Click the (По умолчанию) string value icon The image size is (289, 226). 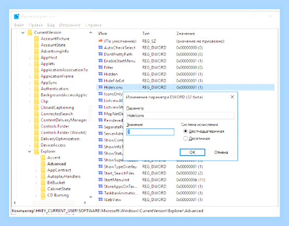click(100, 41)
